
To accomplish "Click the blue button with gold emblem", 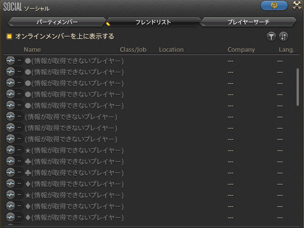I will [x=274, y=6].
